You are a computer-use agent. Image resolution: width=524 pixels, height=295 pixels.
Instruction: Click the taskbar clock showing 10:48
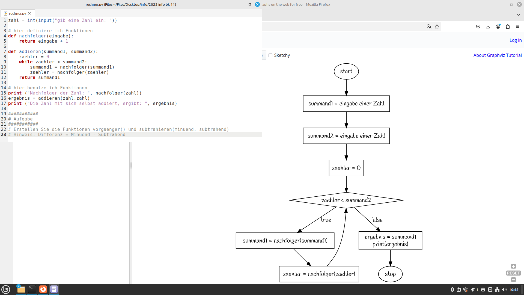click(x=514, y=290)
